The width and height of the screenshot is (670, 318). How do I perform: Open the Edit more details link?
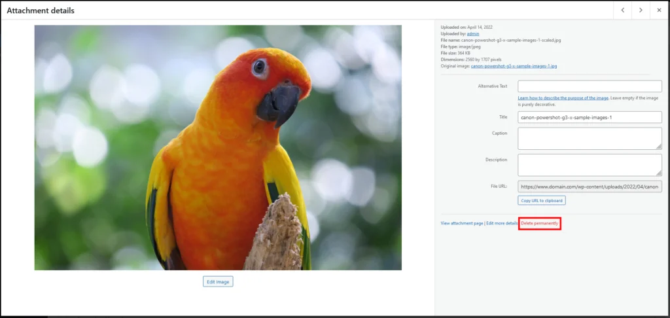click(x=502, y=224)
